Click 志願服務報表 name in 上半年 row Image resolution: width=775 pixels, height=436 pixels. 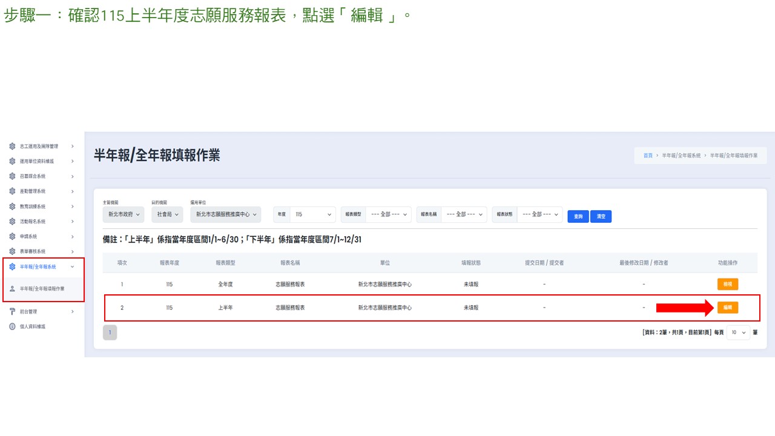(x=290, y=308)
